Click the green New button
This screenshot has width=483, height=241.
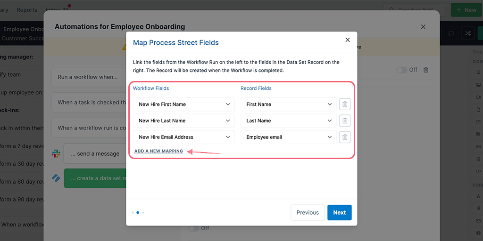click(x=466, y=10)
